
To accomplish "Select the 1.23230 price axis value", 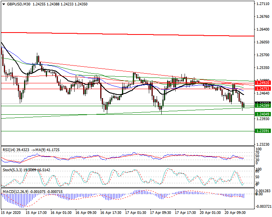I will pos(263,144).
